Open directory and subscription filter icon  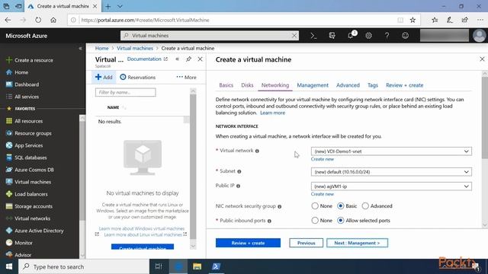tap(332, 36)
